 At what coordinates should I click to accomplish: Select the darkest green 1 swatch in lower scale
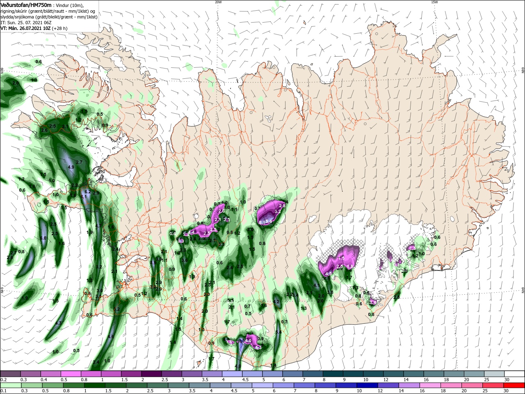(x=94, y=385)
